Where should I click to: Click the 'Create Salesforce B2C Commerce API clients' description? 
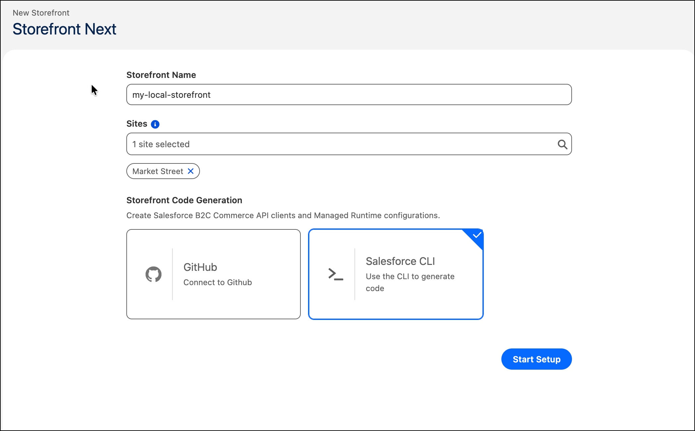point(283,215)
